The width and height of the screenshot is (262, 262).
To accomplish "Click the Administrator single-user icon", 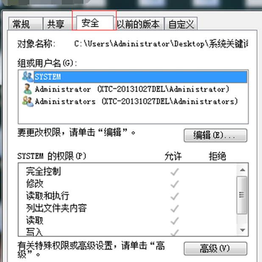I will point(28,89).
